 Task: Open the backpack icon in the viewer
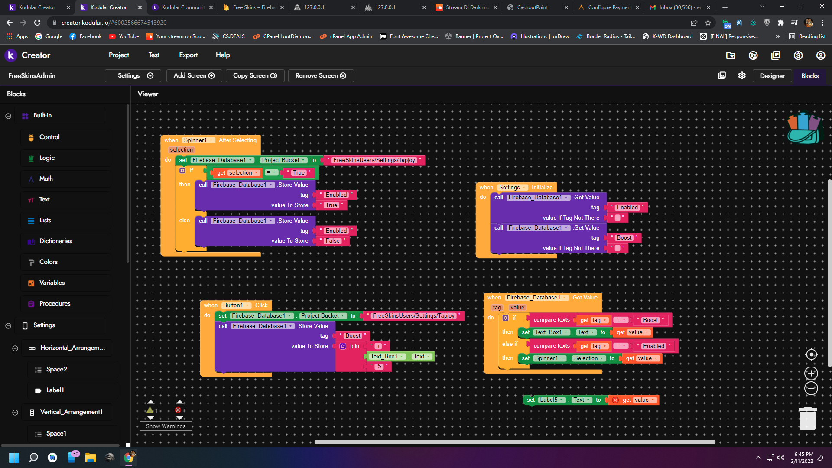tap(803, 128)
